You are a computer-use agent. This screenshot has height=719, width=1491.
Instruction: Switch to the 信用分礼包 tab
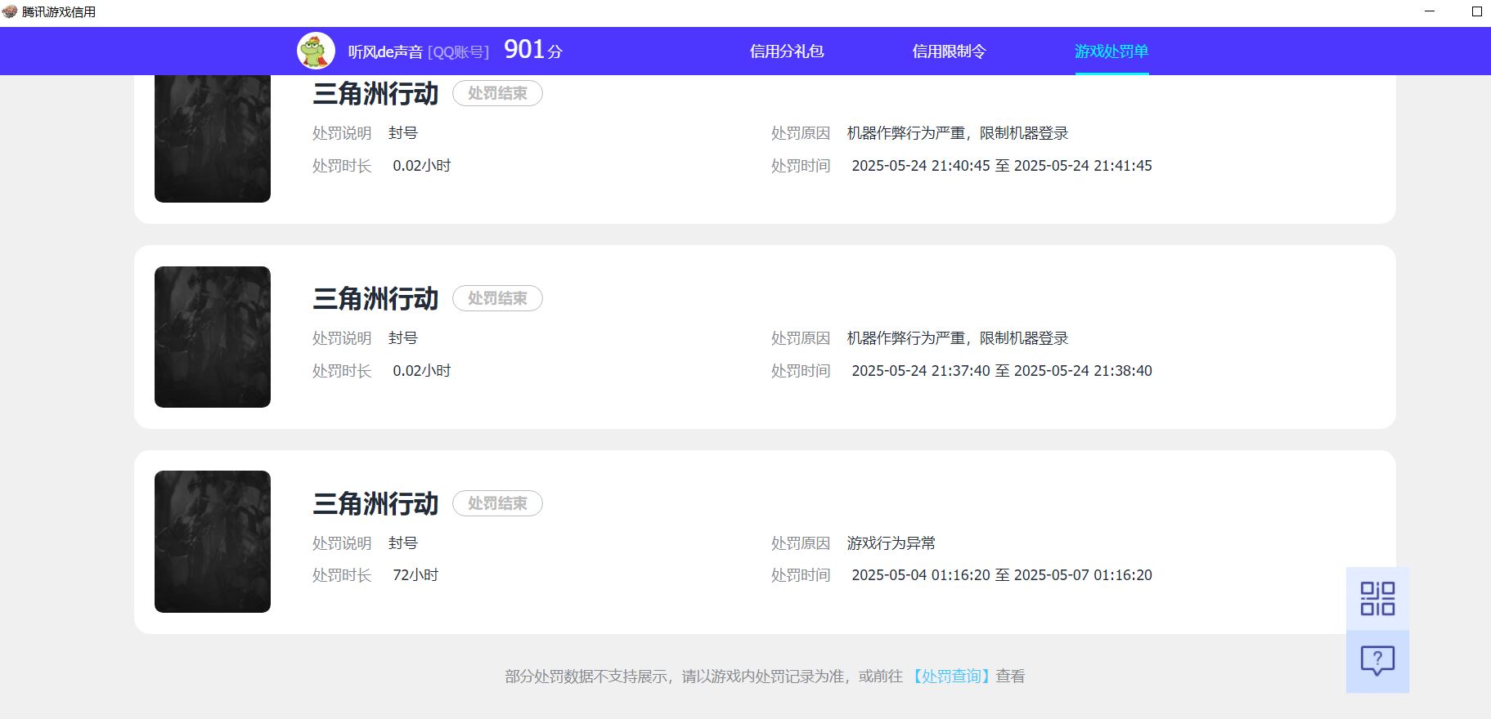pos(786,51)
